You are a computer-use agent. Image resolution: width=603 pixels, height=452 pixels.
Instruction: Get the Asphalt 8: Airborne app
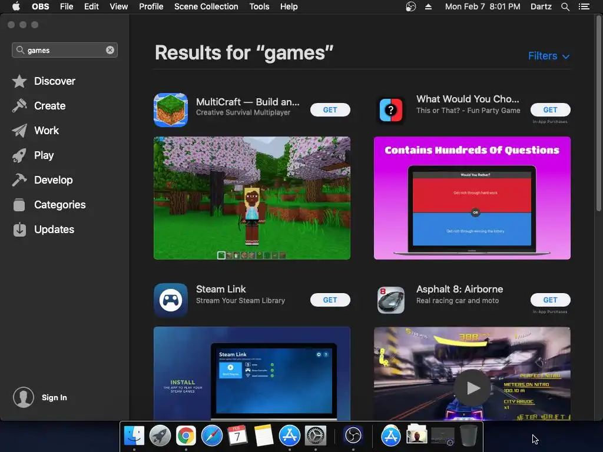[551, 300]
